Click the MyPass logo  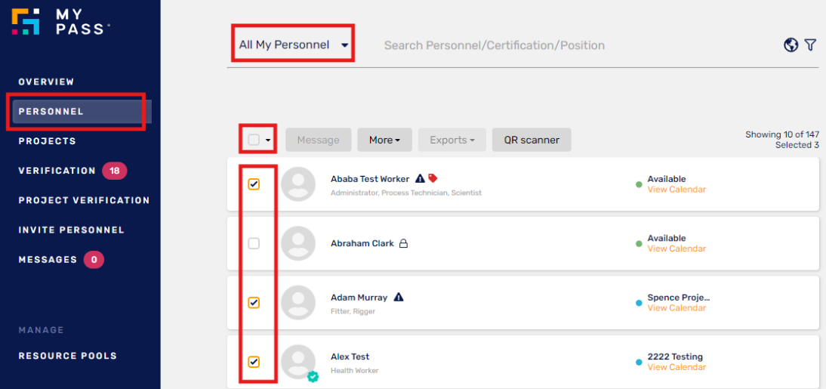[60, 22]
